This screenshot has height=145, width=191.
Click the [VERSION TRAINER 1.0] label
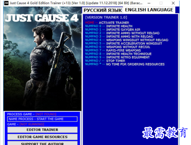[x=106, y=17]
